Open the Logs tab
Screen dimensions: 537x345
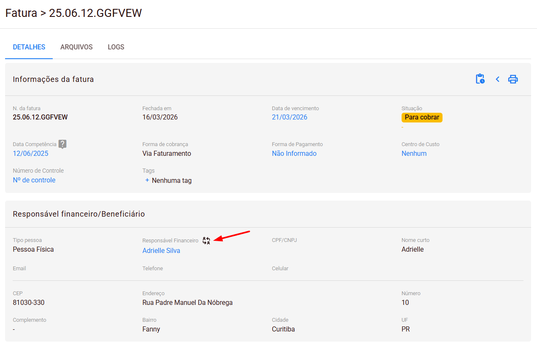pyautogui.click(x=116, y=47)
